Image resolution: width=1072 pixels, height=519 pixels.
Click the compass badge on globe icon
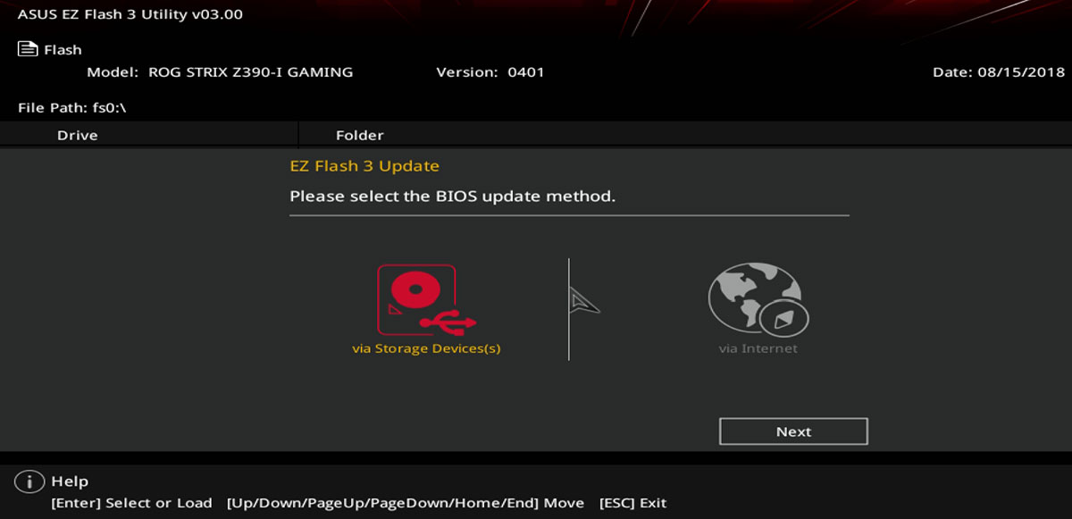click(784, 317)
